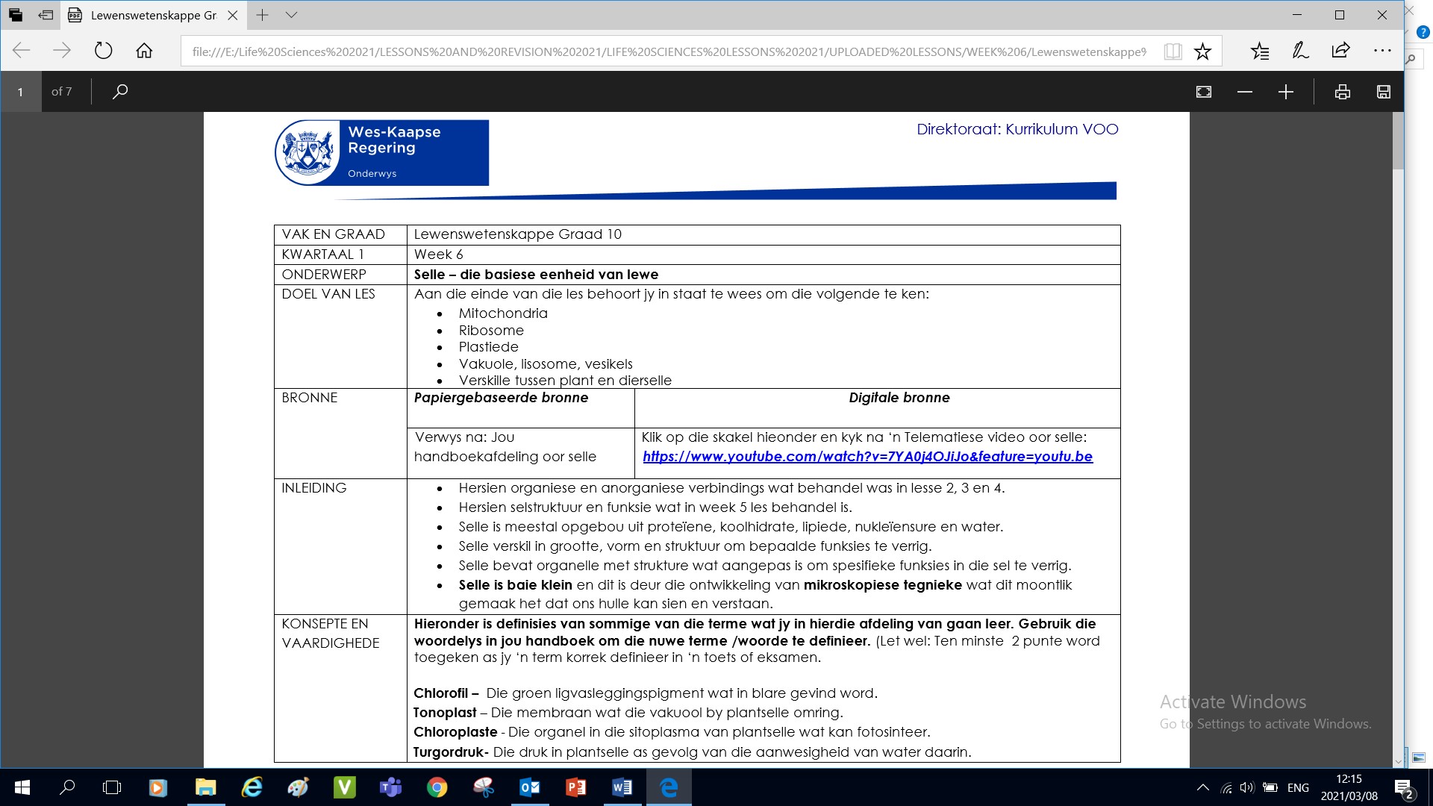Open Edge Settings and more menu
The height and width of the screenshot is (806, 1433).
click(1382, 51)
